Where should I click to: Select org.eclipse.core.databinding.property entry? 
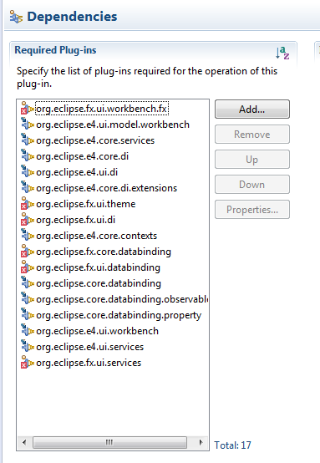tap(119, 315)
